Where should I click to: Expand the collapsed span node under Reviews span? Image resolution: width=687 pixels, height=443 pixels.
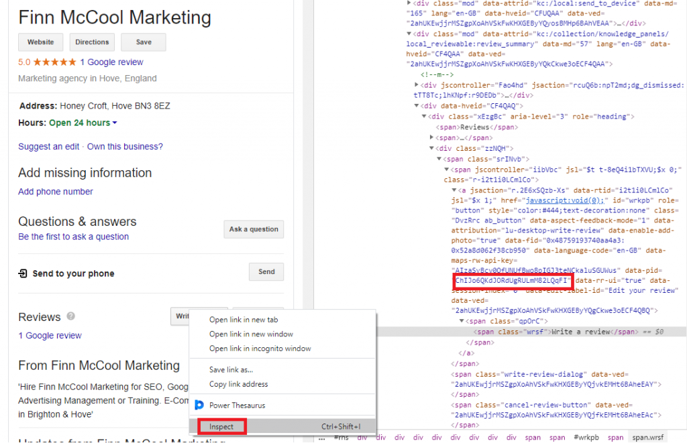point(431,137)
